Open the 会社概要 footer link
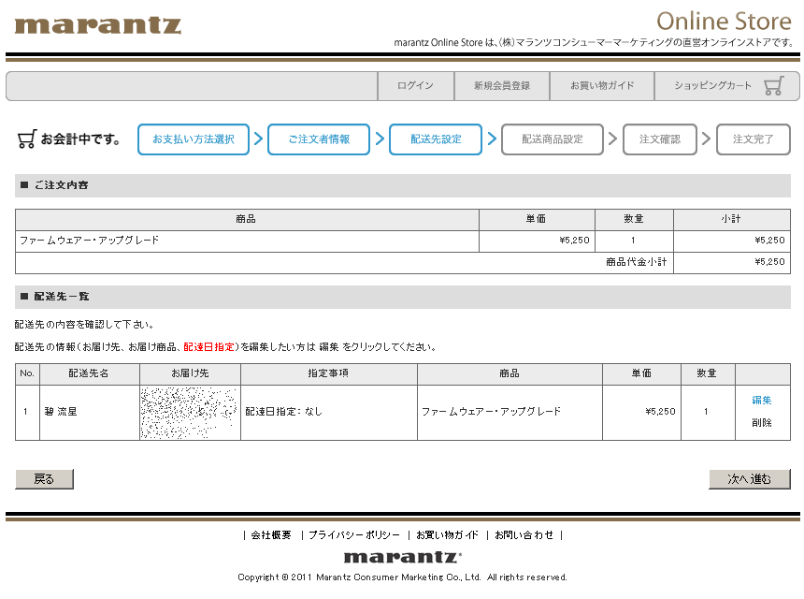The image size is (804, 599). pyautogui.click(x=271, y=535)
